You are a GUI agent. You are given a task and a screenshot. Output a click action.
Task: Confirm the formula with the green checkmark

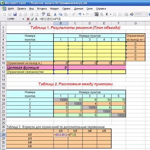(32, 19)
